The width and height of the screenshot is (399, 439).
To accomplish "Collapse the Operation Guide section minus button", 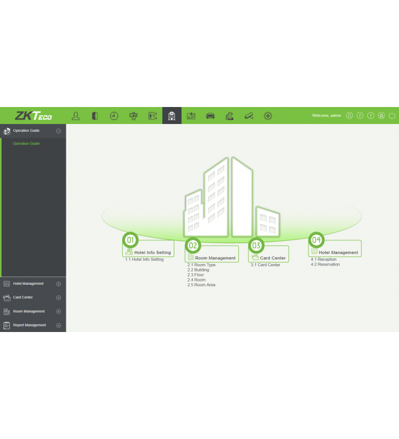I will [59, 131].
